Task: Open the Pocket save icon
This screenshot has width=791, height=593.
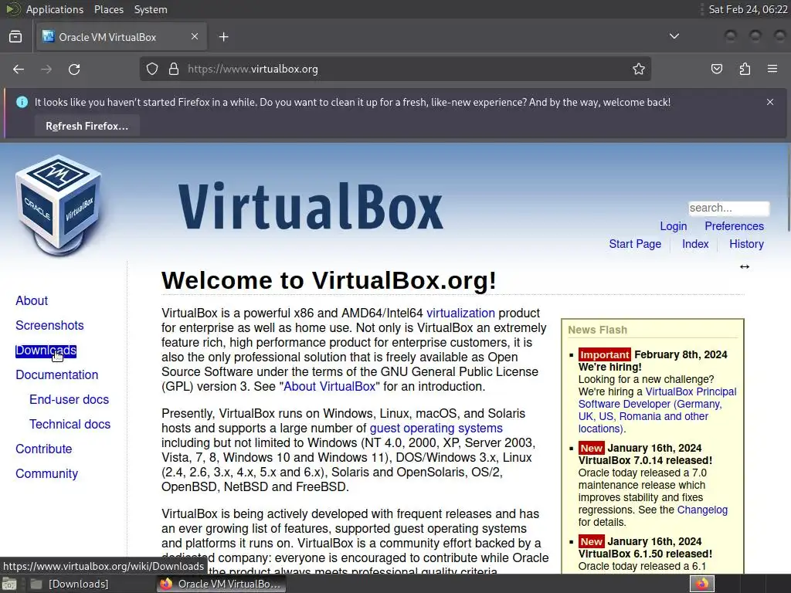Action: point(717,69)
